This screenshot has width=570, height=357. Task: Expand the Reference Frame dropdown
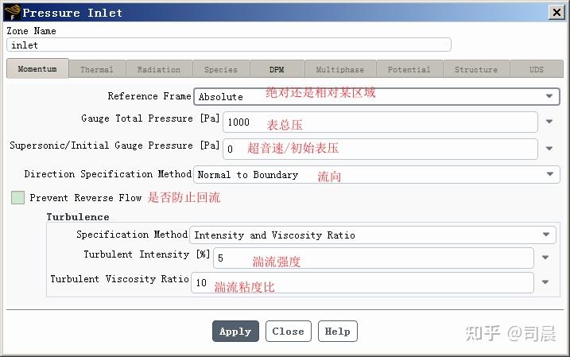377,97
